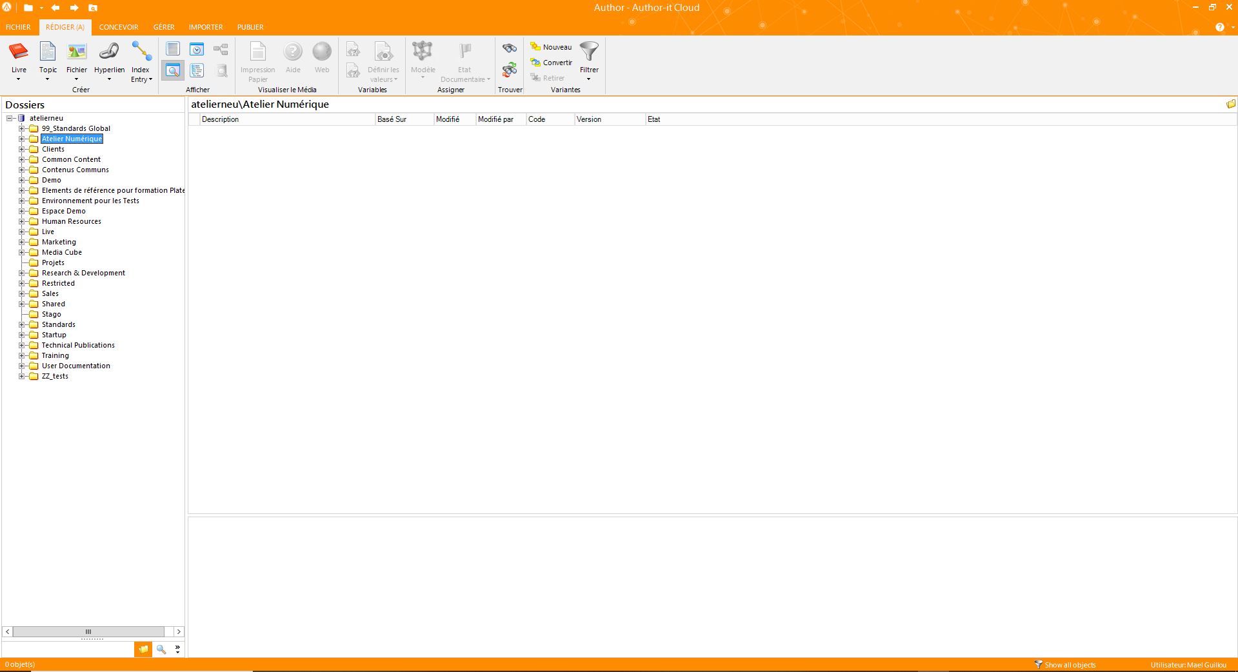Screen dimensions: 1238x672
Task: Click the folder icon in quick access bar
Action: tap(28, 8)
